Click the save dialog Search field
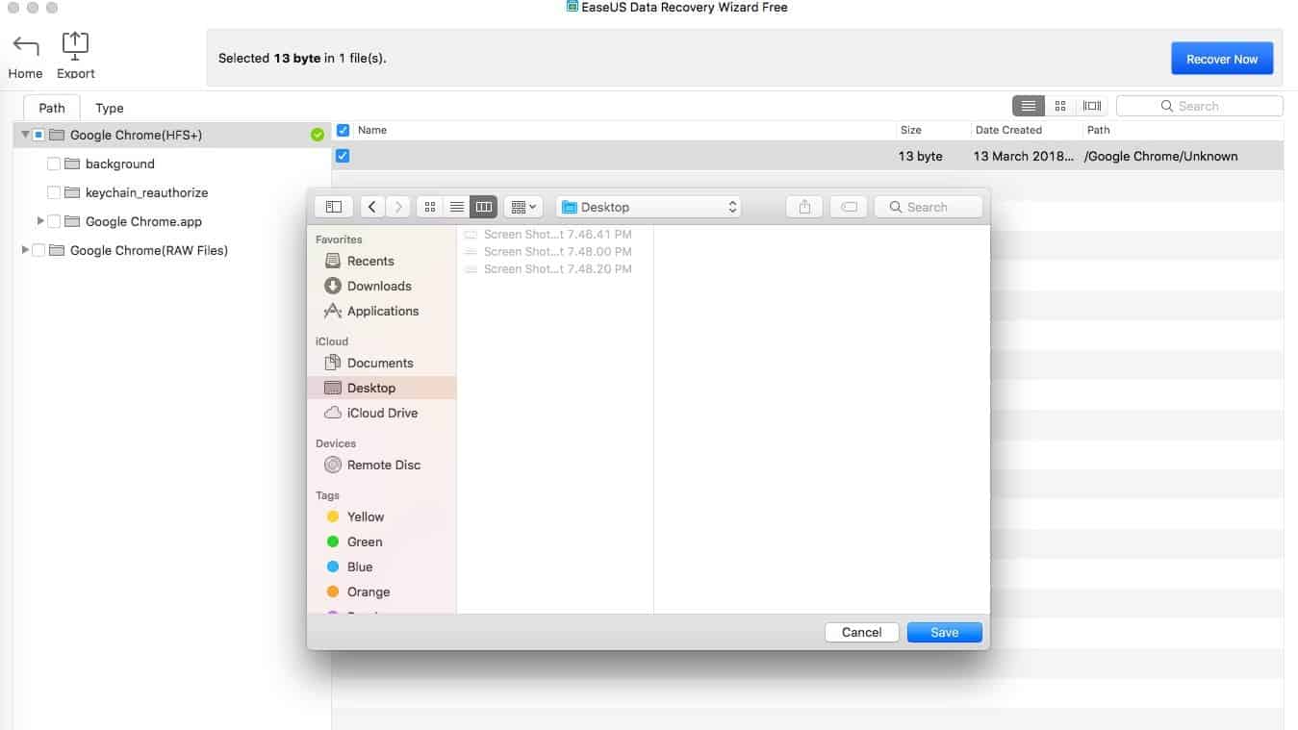 tap(928, 207)
